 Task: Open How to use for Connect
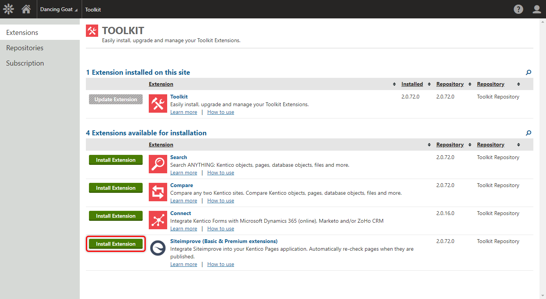click(x=220, y=228)
